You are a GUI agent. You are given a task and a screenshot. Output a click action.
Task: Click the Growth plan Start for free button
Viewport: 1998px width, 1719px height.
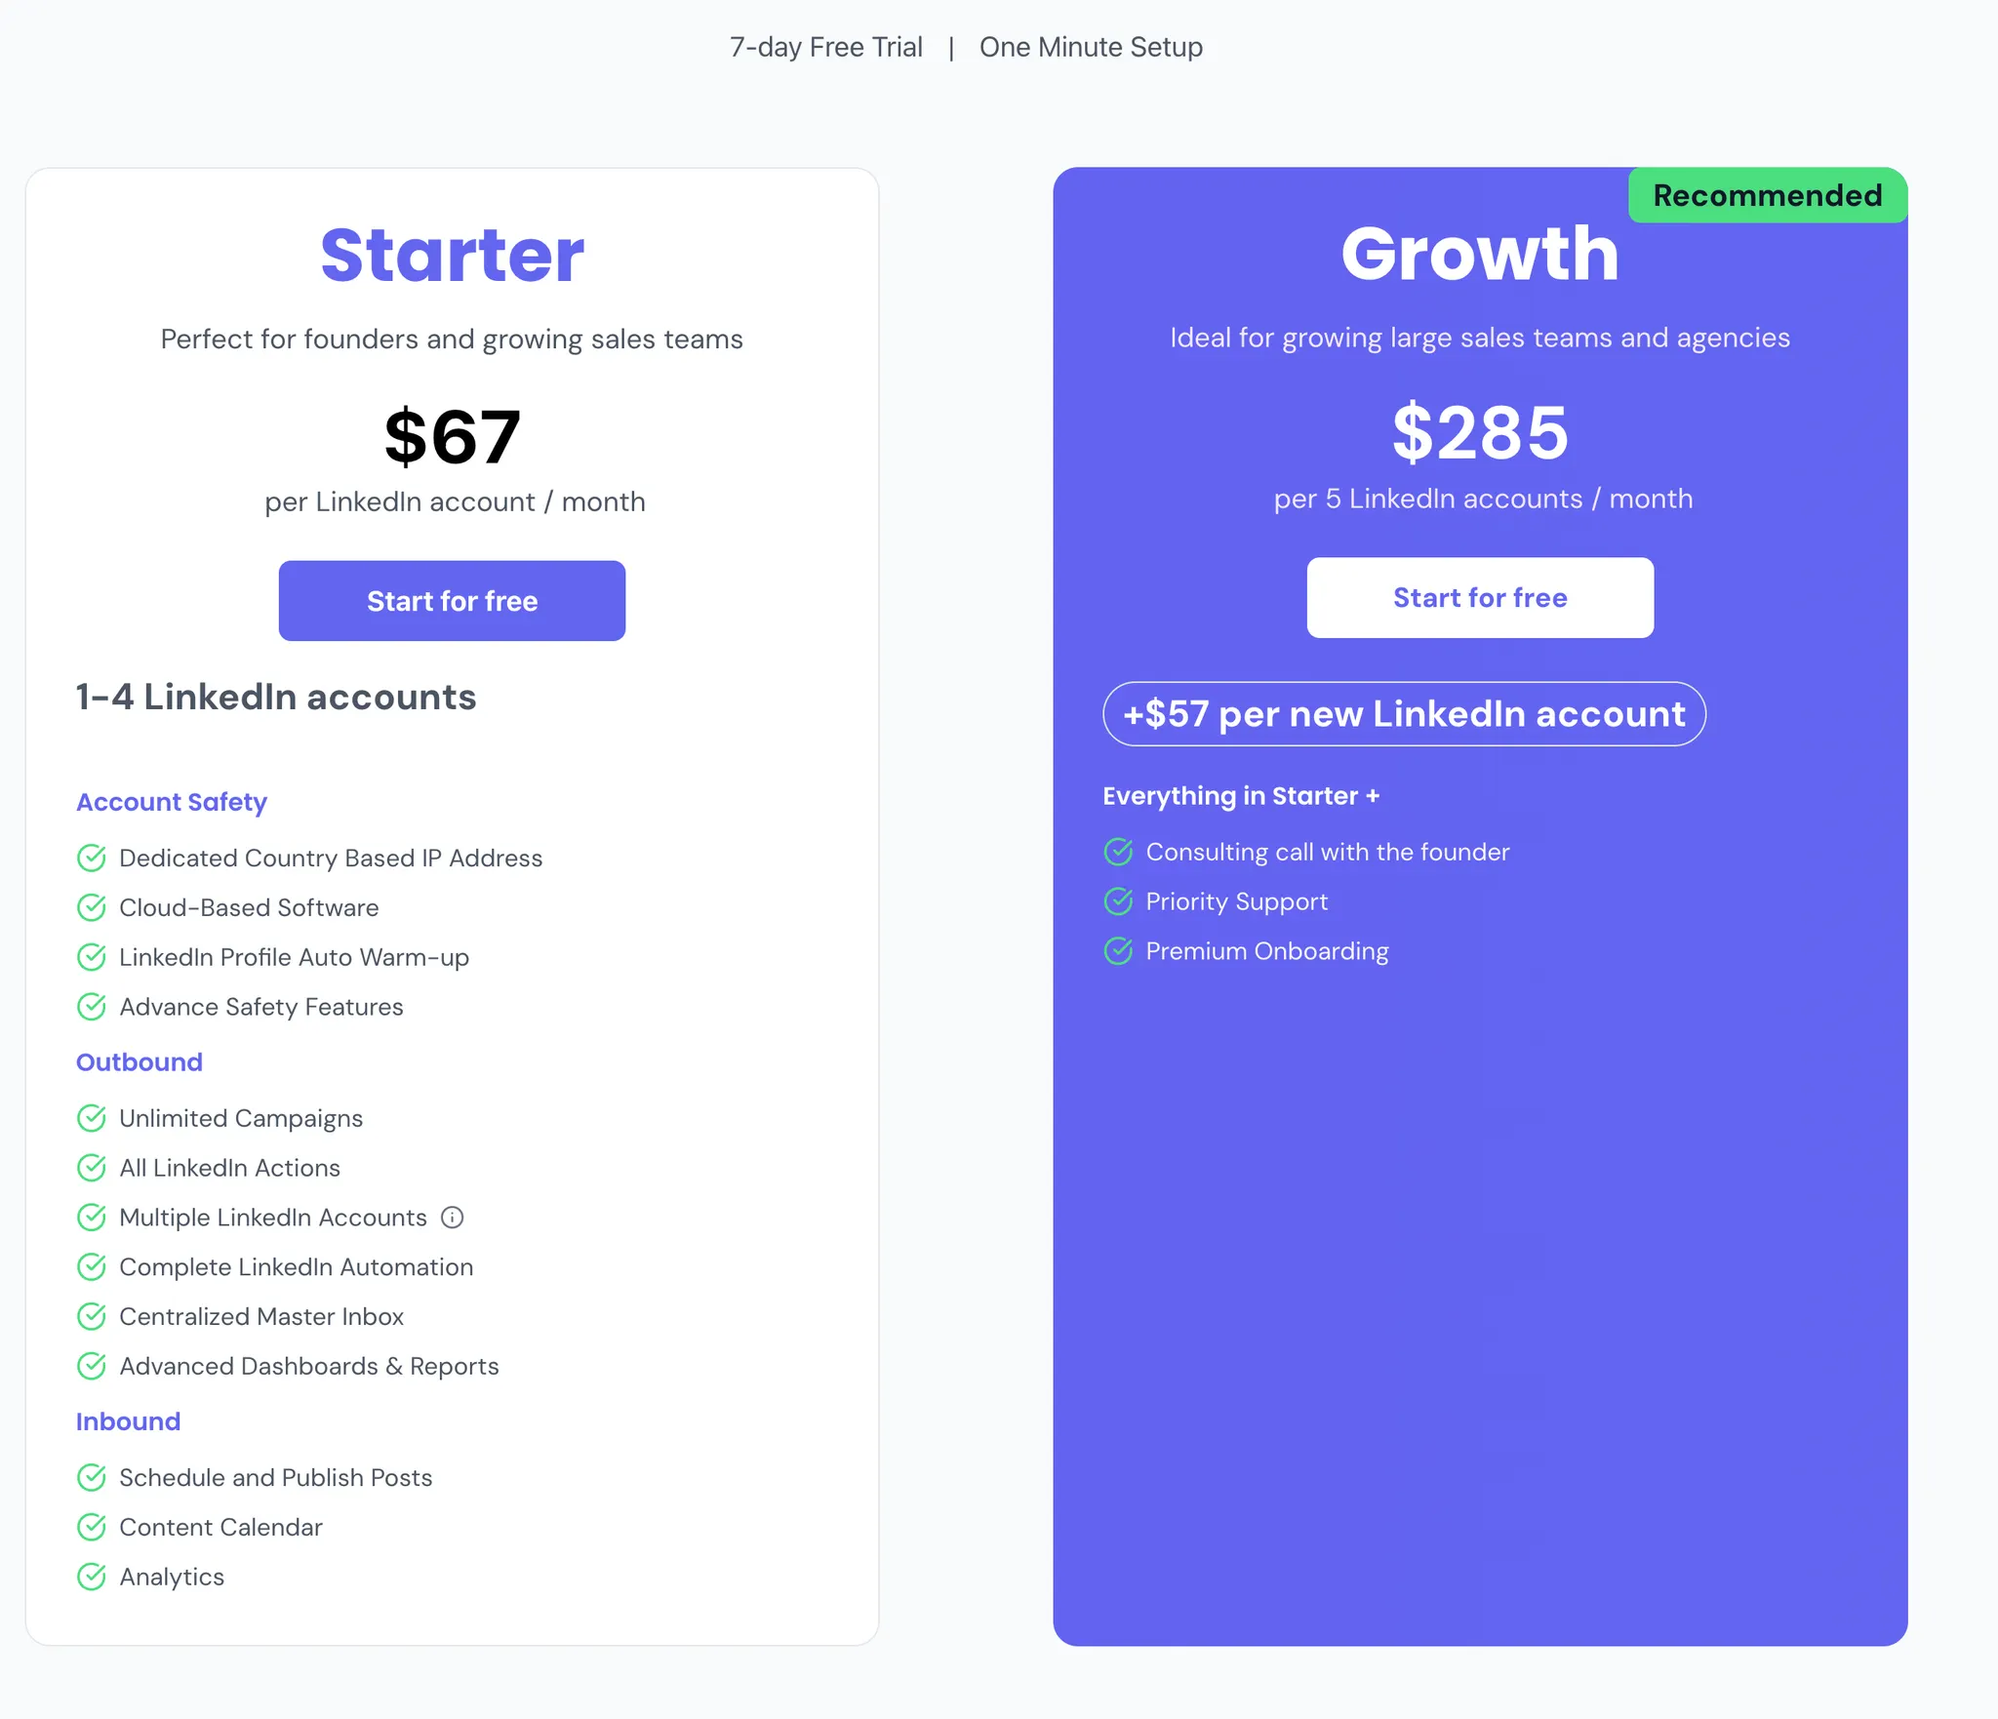pos(1479,598)
